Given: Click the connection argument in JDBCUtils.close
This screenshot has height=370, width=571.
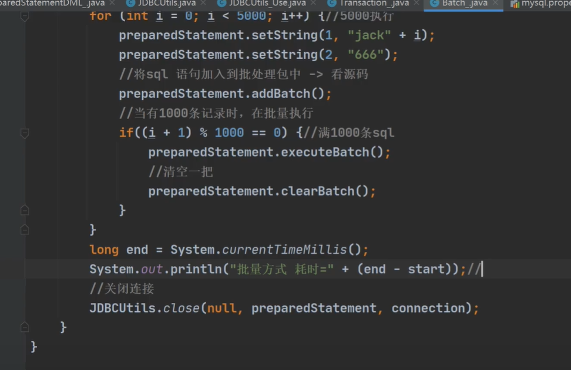Looking at the screenshot, I should [429, 308].
